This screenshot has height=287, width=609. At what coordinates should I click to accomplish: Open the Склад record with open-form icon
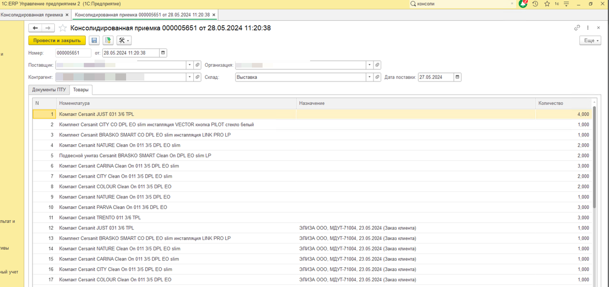[377, 77]
